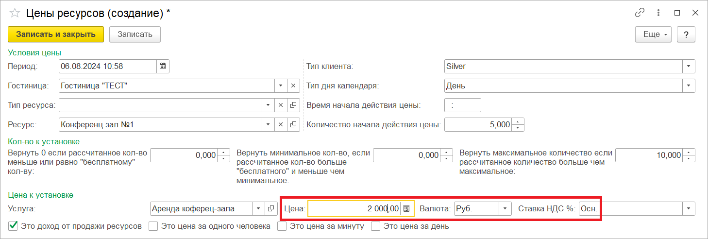
Task: Click the Количество начала действия 5,000 field
Action: tap(479, 125)
